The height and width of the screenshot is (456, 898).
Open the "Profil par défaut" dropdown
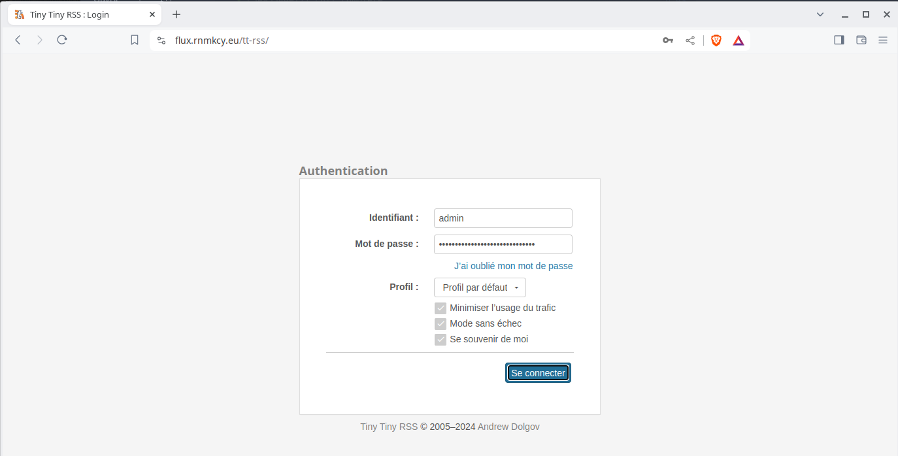[x=480, y=287]
